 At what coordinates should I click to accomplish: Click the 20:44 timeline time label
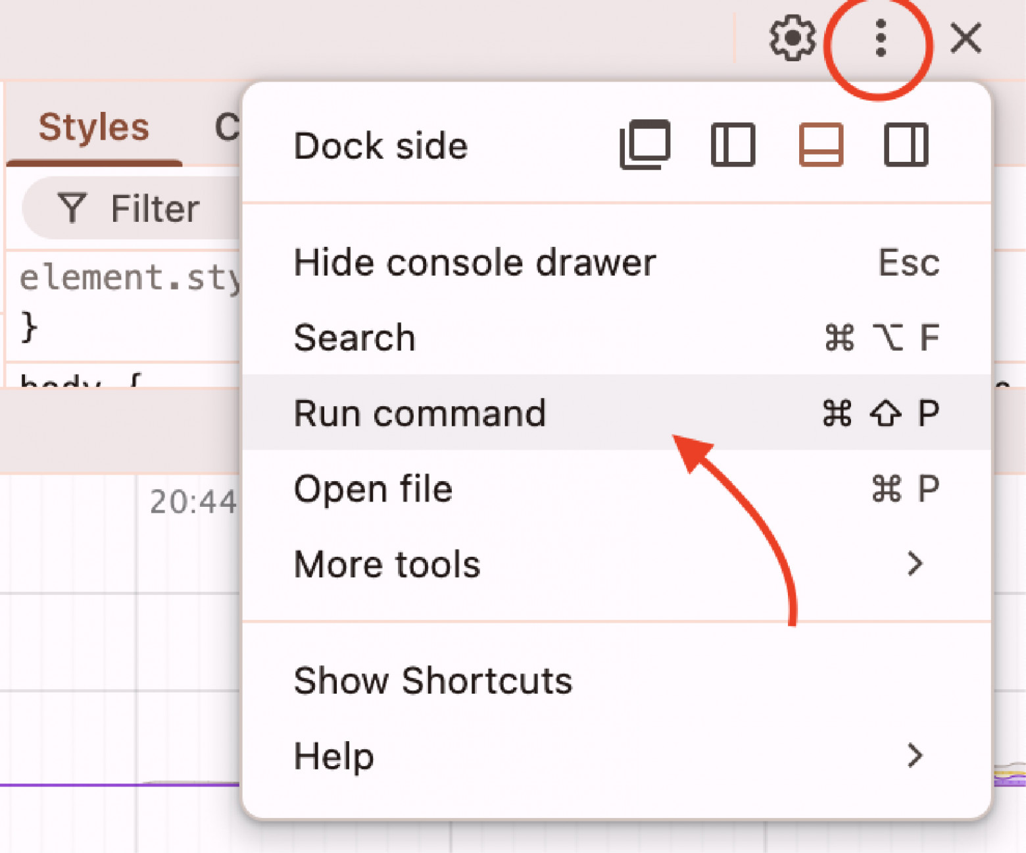pos(192,502)
